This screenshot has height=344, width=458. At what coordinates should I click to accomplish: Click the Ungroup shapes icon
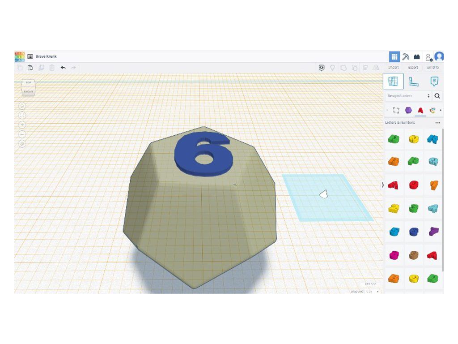(354, 68)
